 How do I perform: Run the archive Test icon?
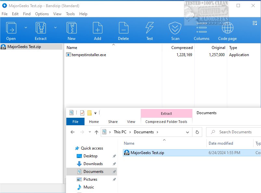pyautogui.click(x=150, y=28)
